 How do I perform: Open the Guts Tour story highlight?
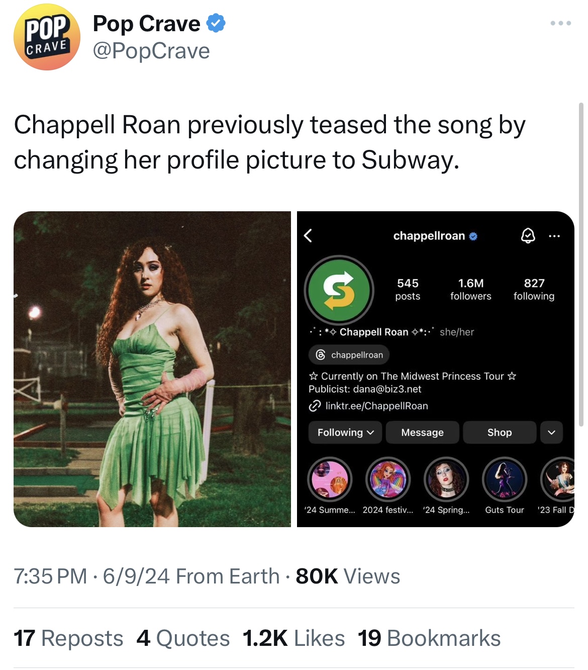504,479
